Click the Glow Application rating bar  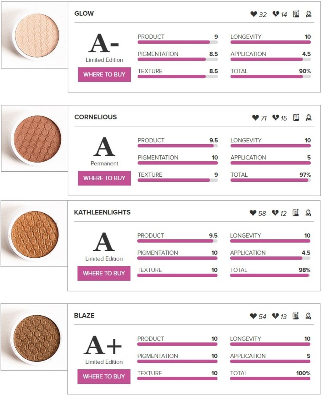[270, 59]
